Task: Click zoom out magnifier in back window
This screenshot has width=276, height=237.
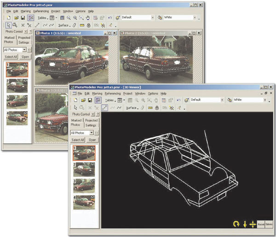Action: (69, 18)
